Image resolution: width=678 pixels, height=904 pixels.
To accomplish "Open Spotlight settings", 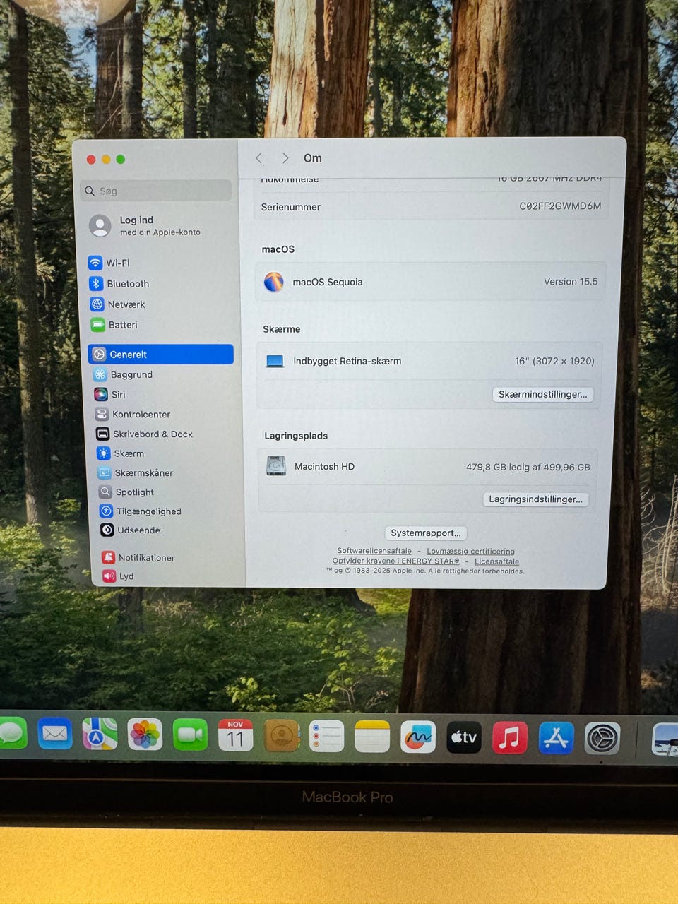I will [x=126, y=492].
